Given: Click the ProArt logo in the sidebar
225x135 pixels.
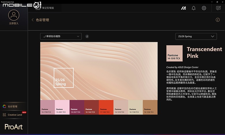Looking at the screenshot, I should [14, 127].
